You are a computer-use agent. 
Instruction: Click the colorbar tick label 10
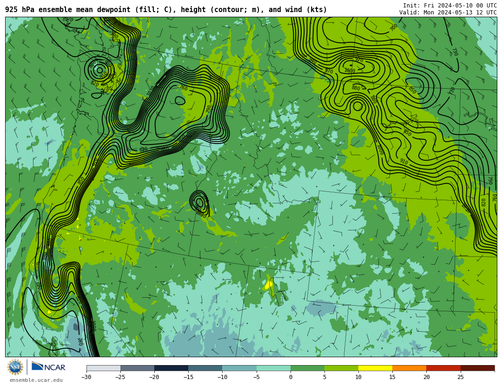point(358,377)
